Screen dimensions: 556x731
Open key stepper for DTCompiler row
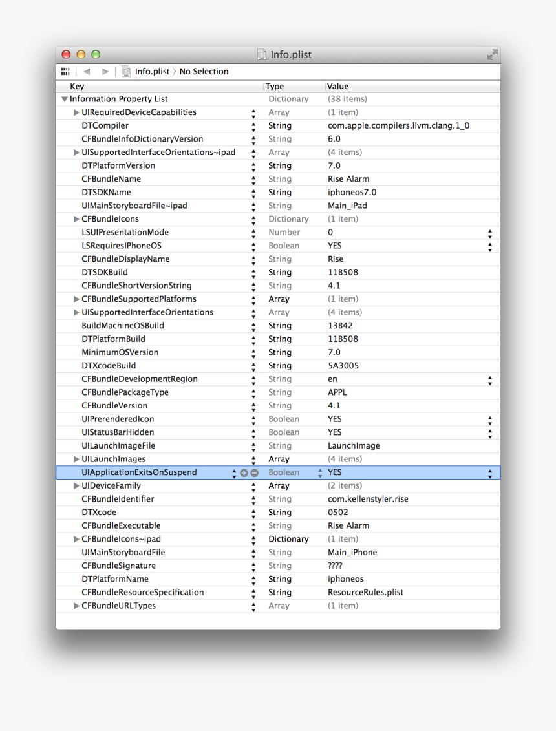(253, 126)
